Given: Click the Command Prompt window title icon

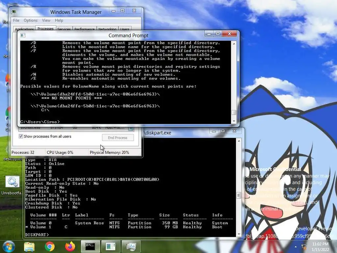Looking at the screenshot, I should (23, 35).
